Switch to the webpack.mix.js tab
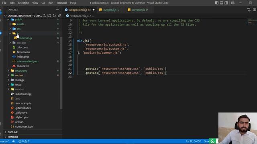Screen dimensions: 257x144 80,10
